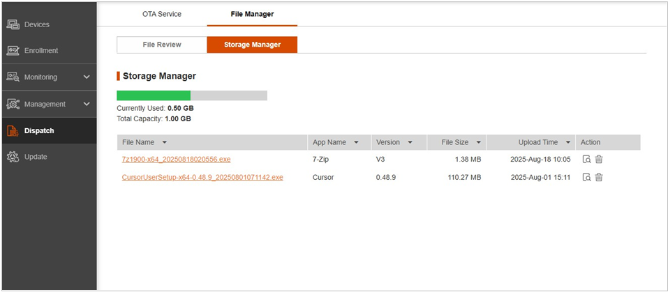668x292 pixels.
Task: Click upload time 2025-Aug-18 10:05
Action: (541, 160)
